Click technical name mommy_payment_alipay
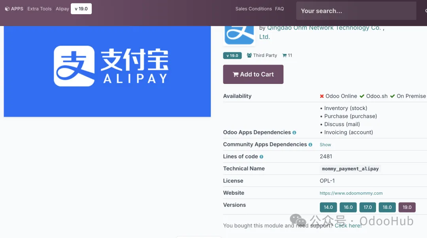Screen dimensions: 427x238 (x=350, y=169)
